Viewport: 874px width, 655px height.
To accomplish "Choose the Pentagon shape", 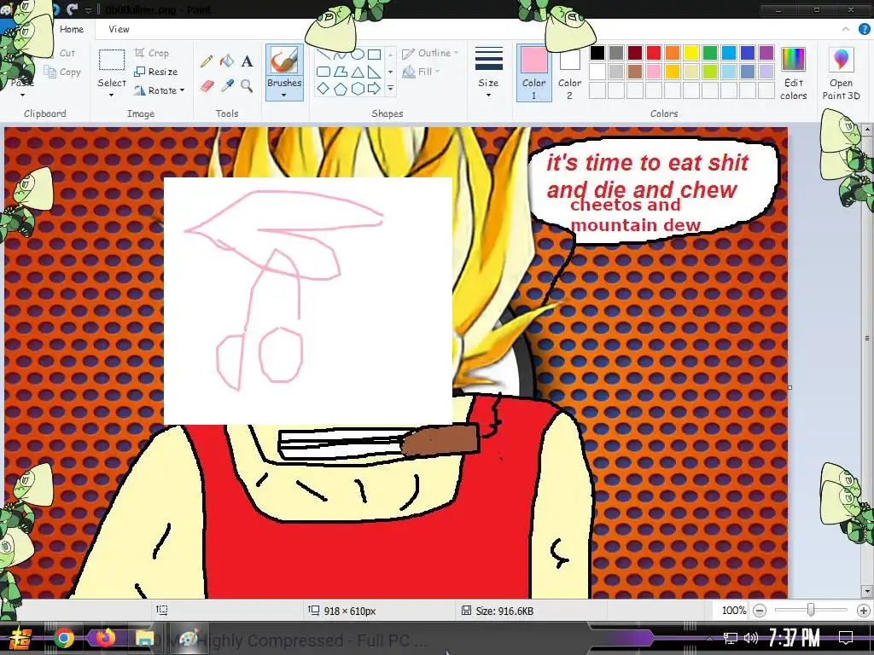I will point(341,89).
